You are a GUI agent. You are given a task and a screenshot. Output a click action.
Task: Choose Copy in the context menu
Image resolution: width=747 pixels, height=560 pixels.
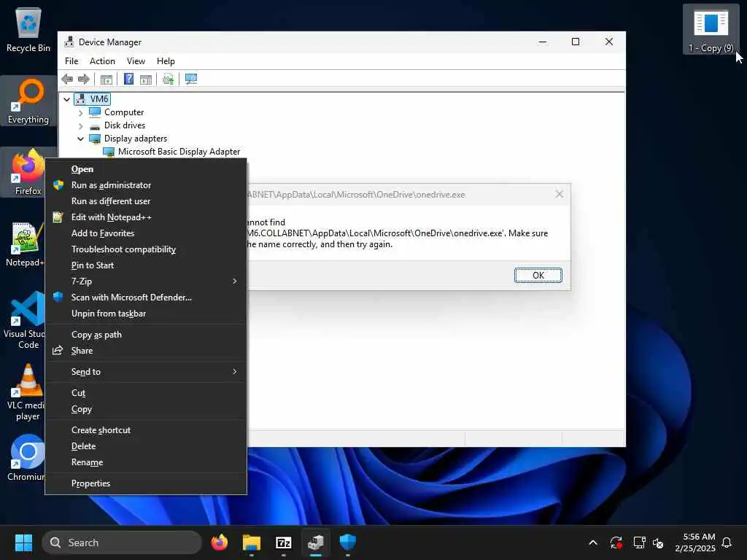click(146, 409)
